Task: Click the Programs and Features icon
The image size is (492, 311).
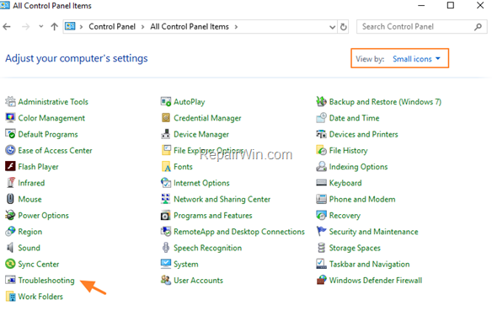Action: [x=166, y=215]
